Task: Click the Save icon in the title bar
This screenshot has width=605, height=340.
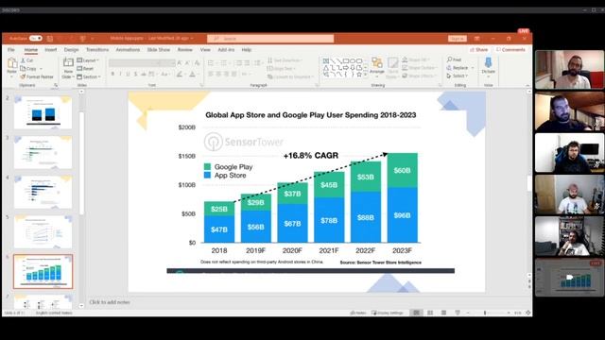Action: pyautogui.click(x=50, y=39)
